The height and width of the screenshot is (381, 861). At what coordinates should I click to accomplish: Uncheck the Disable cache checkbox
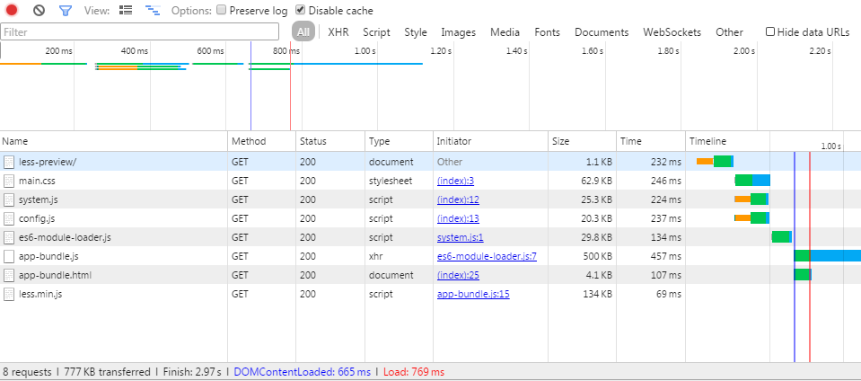click(x=300, y=11)
